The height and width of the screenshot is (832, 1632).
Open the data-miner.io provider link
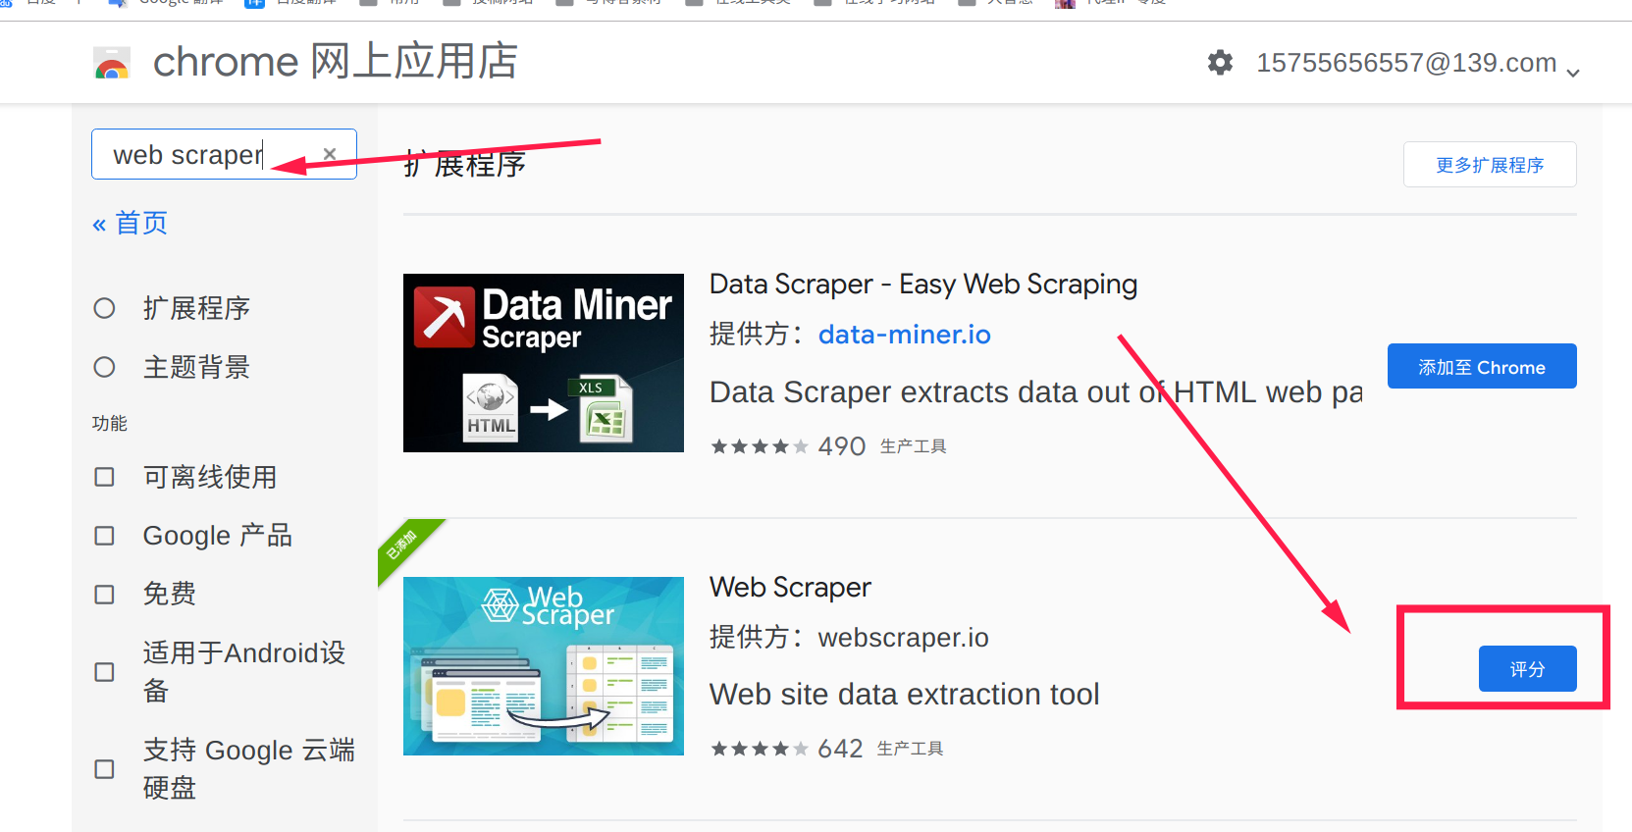pyautogui.click(x=905, y=335)
